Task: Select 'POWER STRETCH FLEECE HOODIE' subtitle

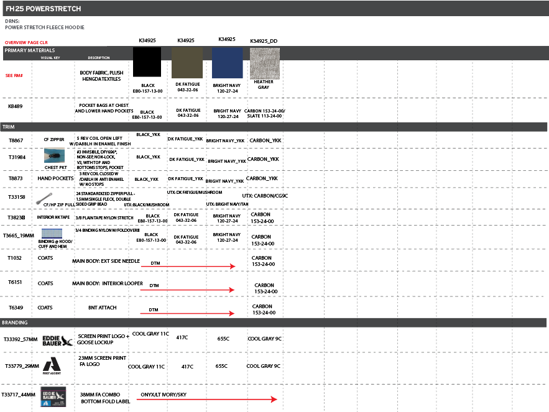Action: (x=45, y=27)
